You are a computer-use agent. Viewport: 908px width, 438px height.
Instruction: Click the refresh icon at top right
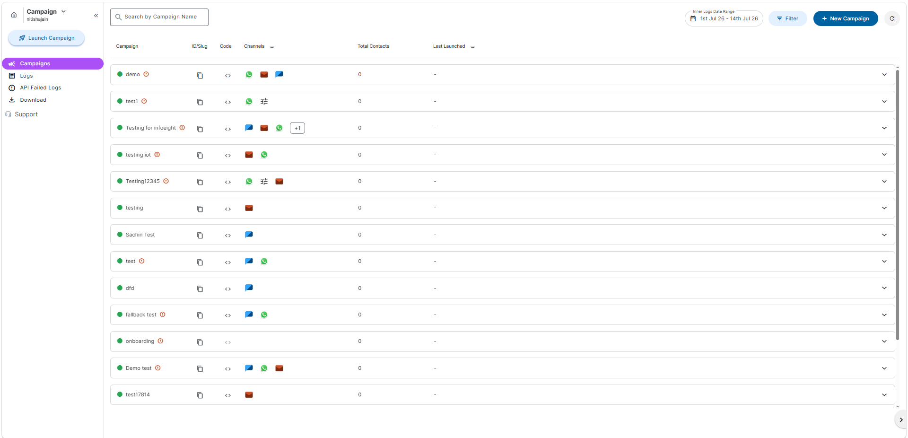[892, 18]
